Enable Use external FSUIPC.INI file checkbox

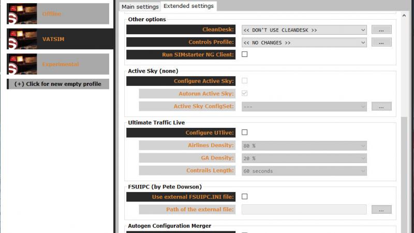point(244,197)
